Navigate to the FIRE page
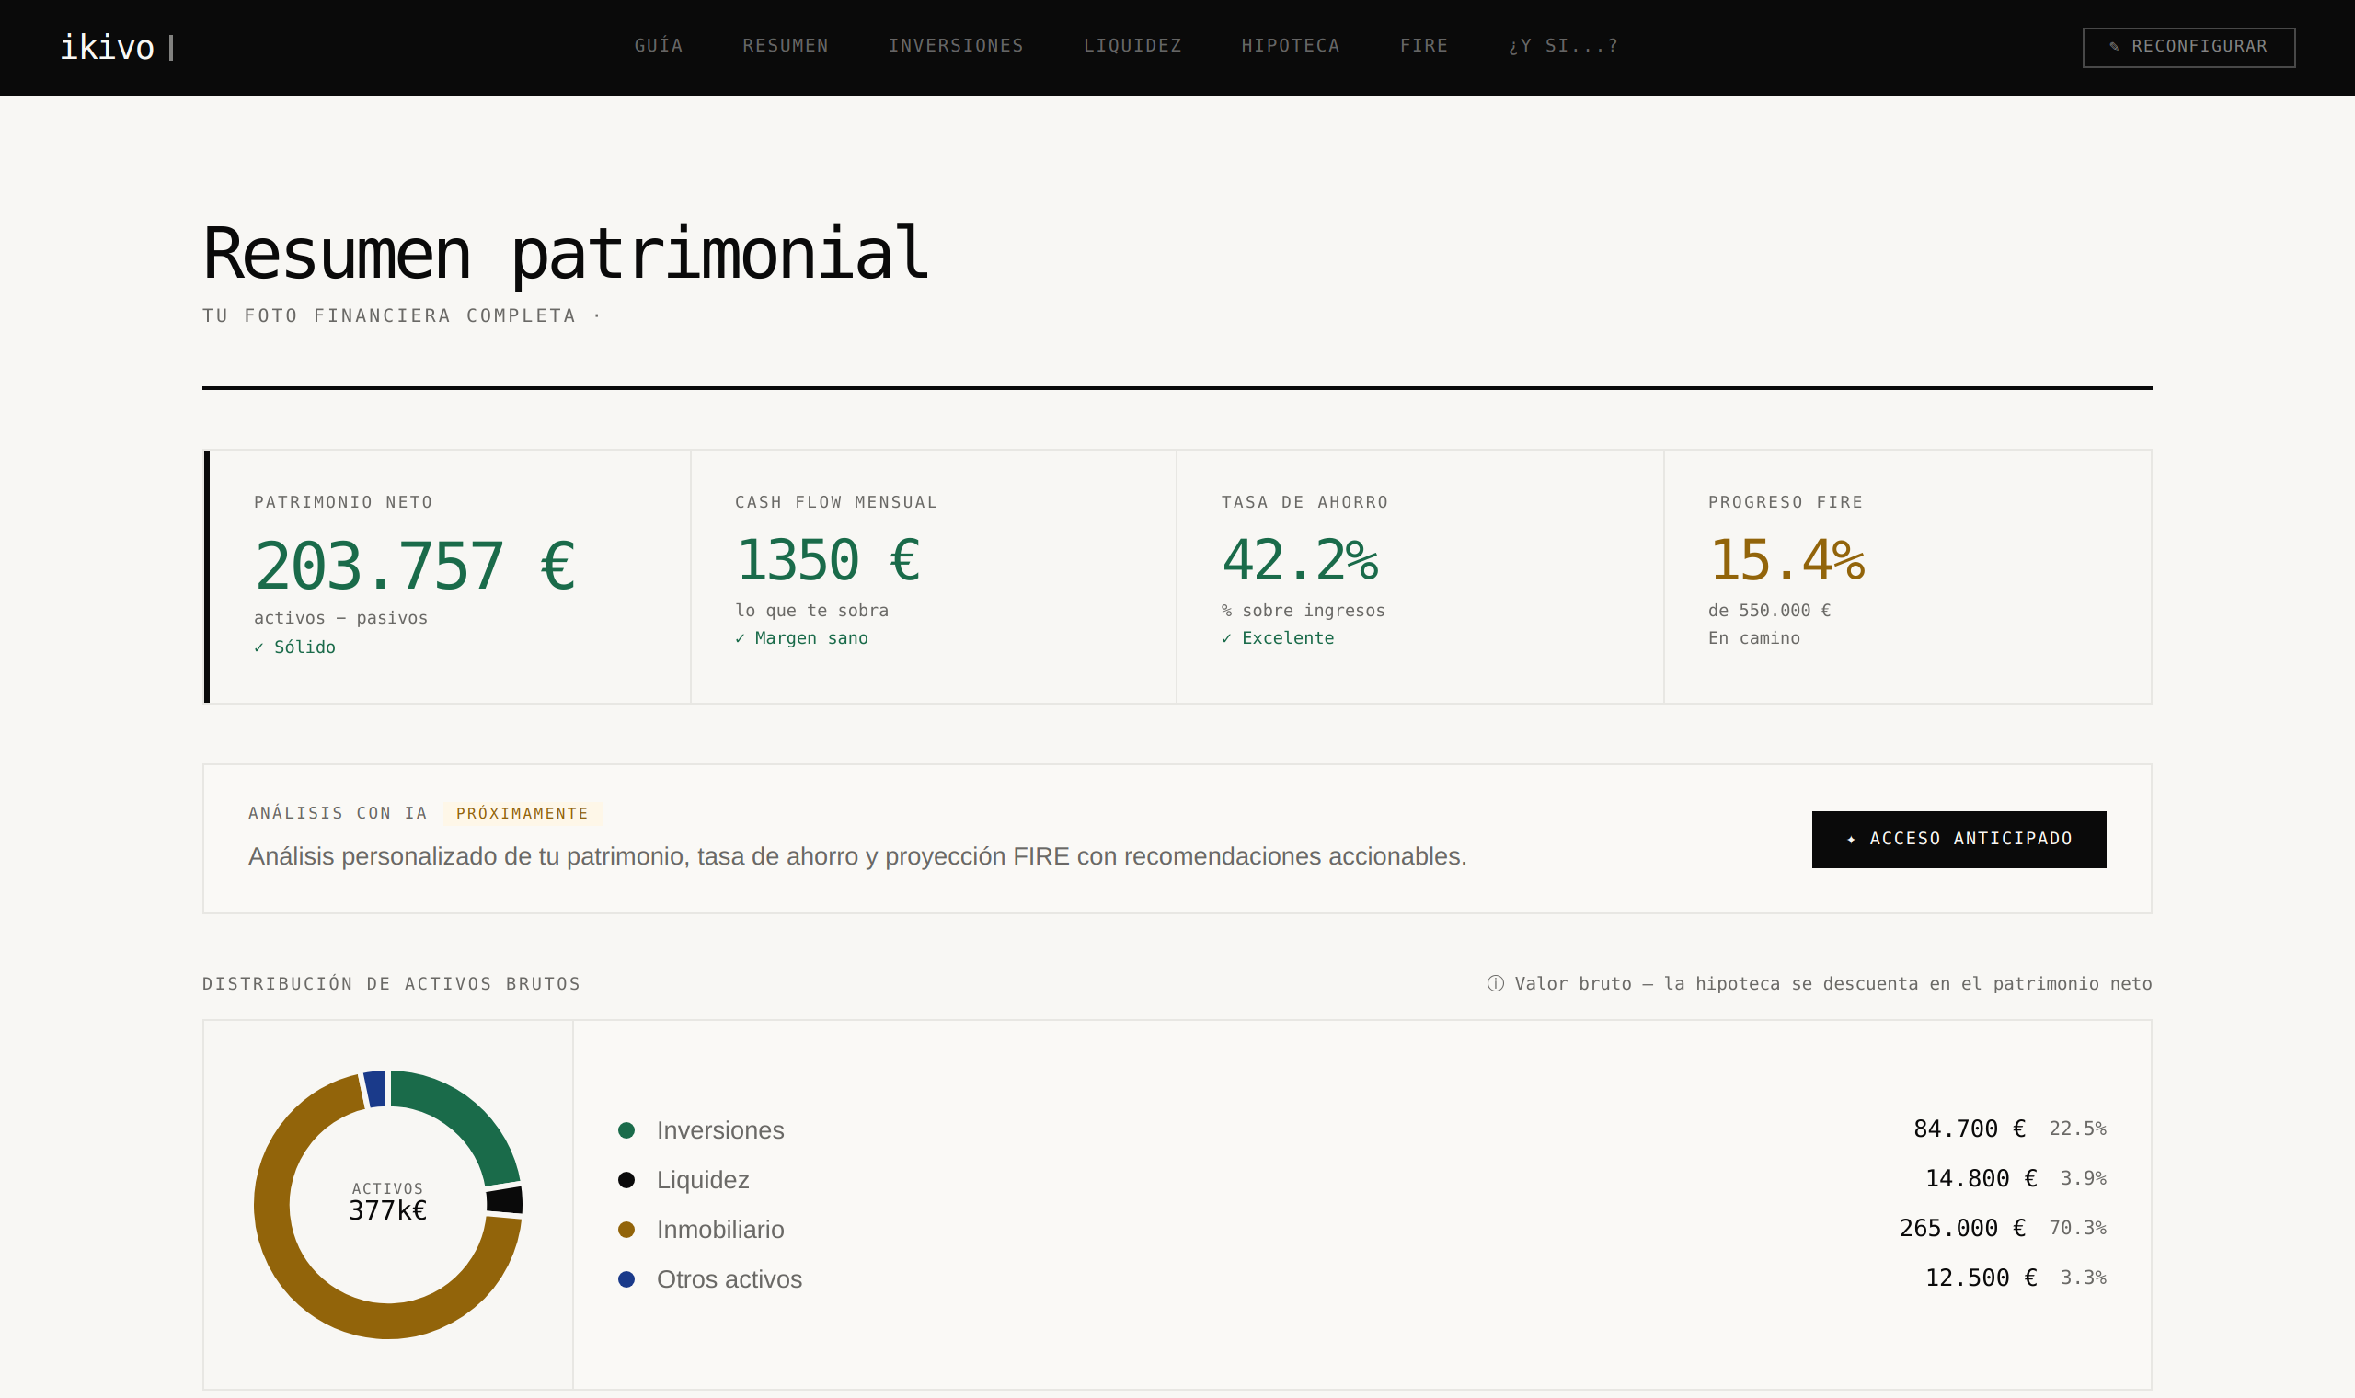2355x1398 pixels. tap(1424, 45)
